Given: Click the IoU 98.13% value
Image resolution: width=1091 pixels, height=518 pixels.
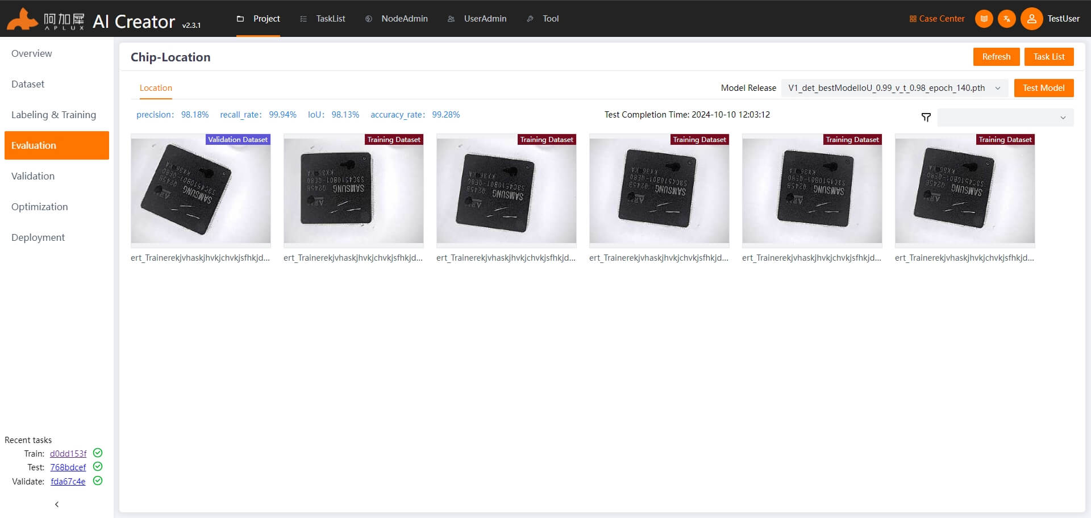Looking at the screenshot, I should pyautogui.click(x=345, y=115).
